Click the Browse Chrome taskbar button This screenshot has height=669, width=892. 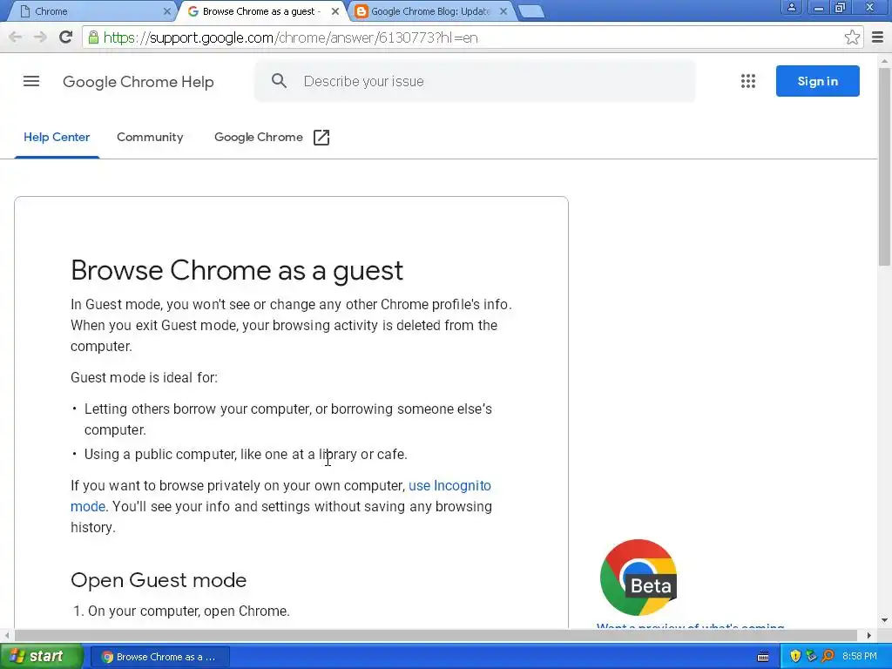pos(160,657)
